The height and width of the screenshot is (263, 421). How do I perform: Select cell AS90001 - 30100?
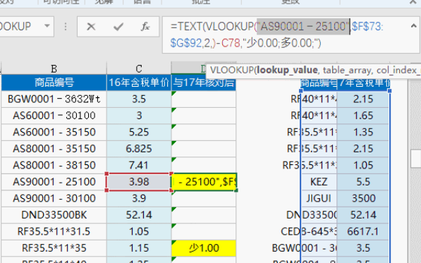(x=54, y=198)
